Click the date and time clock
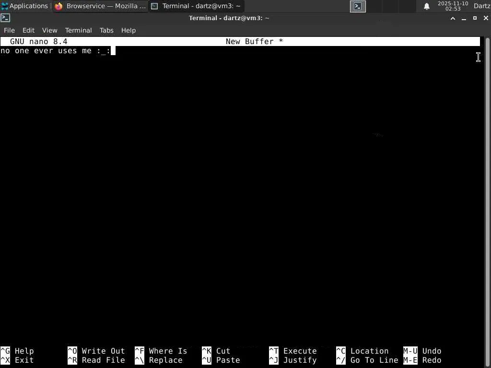This screenshot has height=368, width=491. pos(453,6)
